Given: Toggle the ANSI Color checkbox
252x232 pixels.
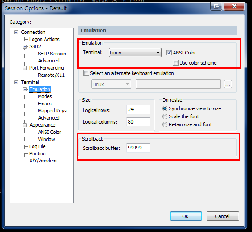Looking at the screenshot, I should point(169,53).
